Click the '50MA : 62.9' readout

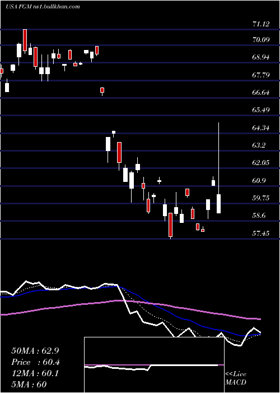coord(35,351)
